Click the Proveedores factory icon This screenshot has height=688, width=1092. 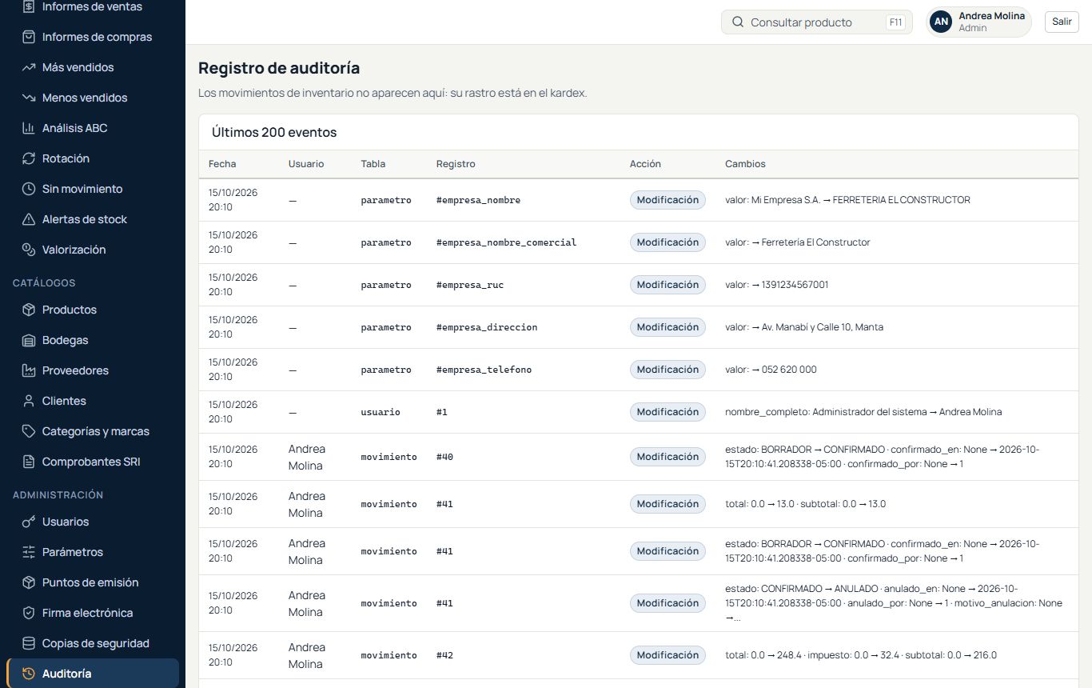coord(29,370)
